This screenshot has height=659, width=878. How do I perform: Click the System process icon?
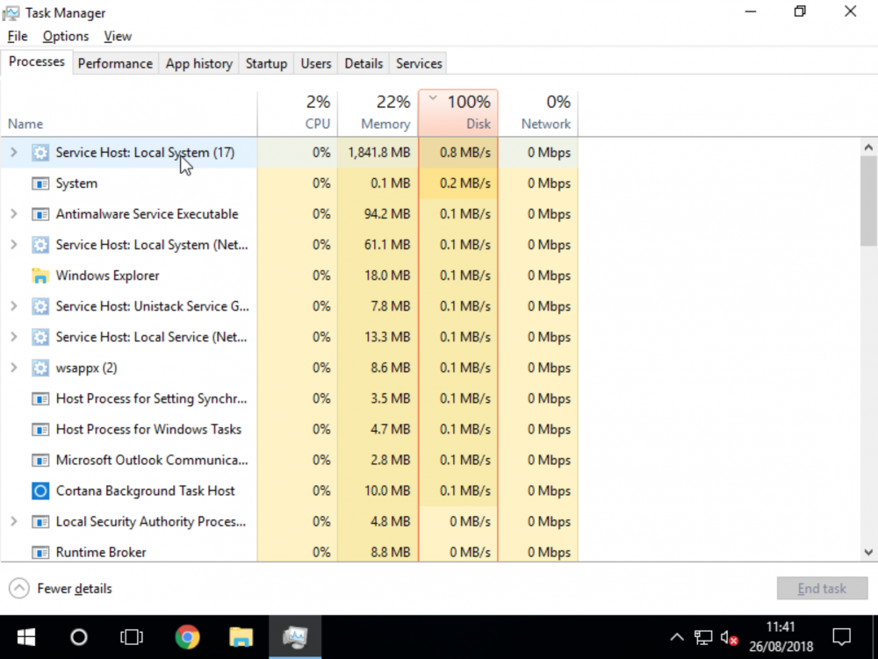click(40, 183)
